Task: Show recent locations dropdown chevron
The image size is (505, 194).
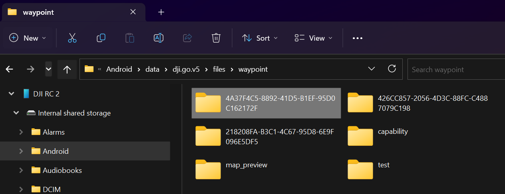Action: (49, 69)
